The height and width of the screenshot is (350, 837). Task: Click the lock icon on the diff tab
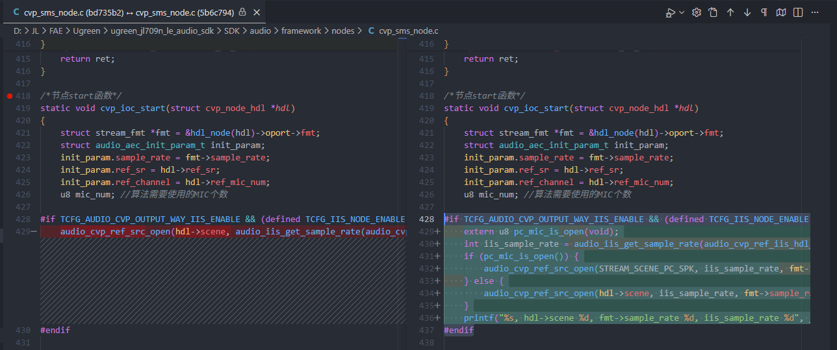pyautogui.click(x=242, y=12)
